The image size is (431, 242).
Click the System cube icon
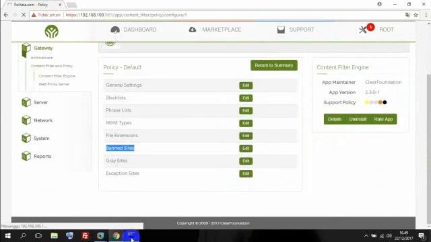click(x=26, y=138)
